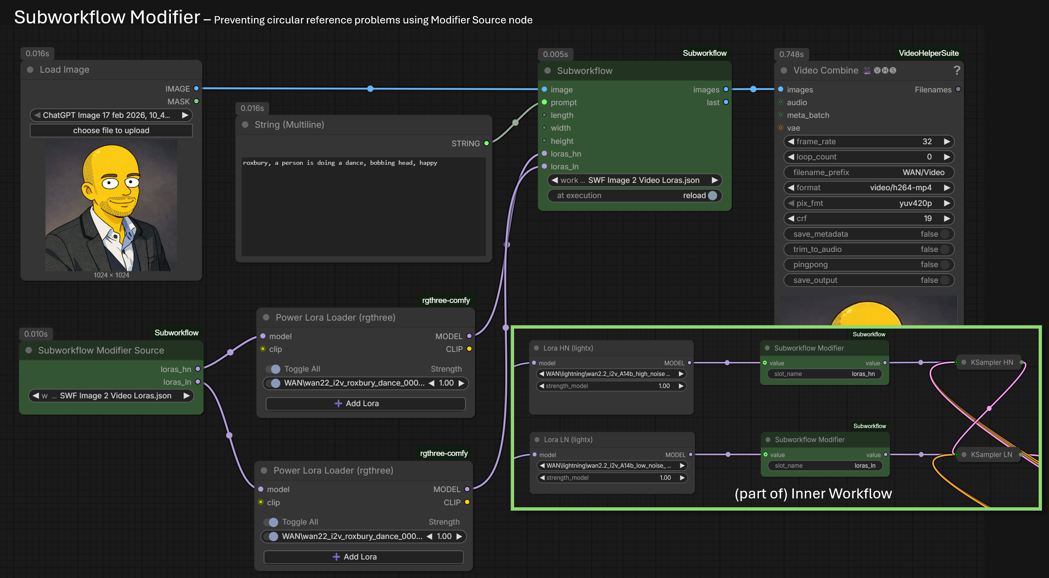Click the images output port on Subworkflow

pos(726,89)
